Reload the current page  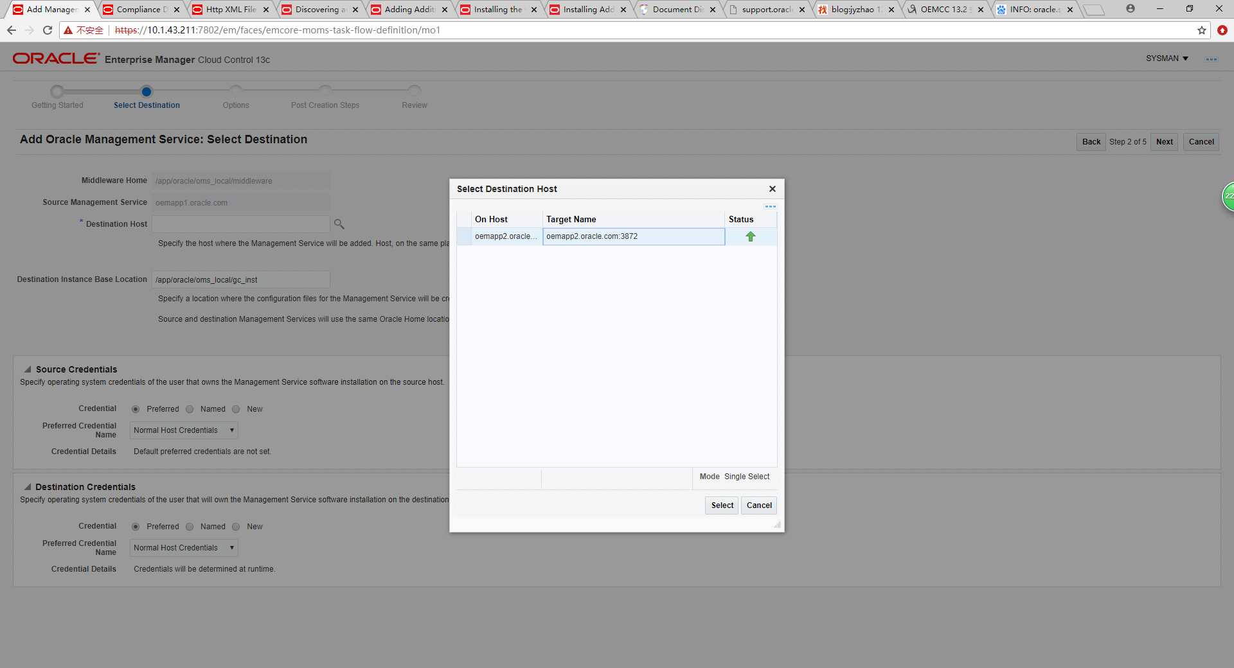(x=48, y=30)
